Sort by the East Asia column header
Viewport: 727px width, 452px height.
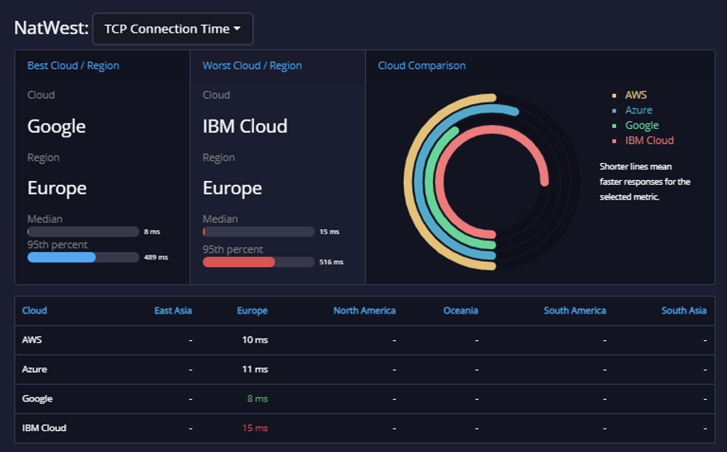pyautogui.click(x=173, y=311)
